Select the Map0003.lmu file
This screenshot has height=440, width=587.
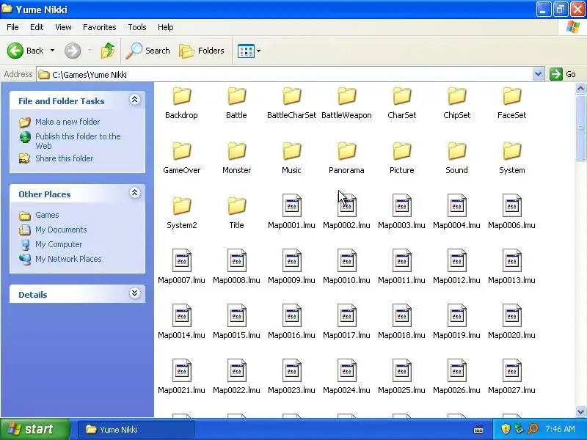401,212
